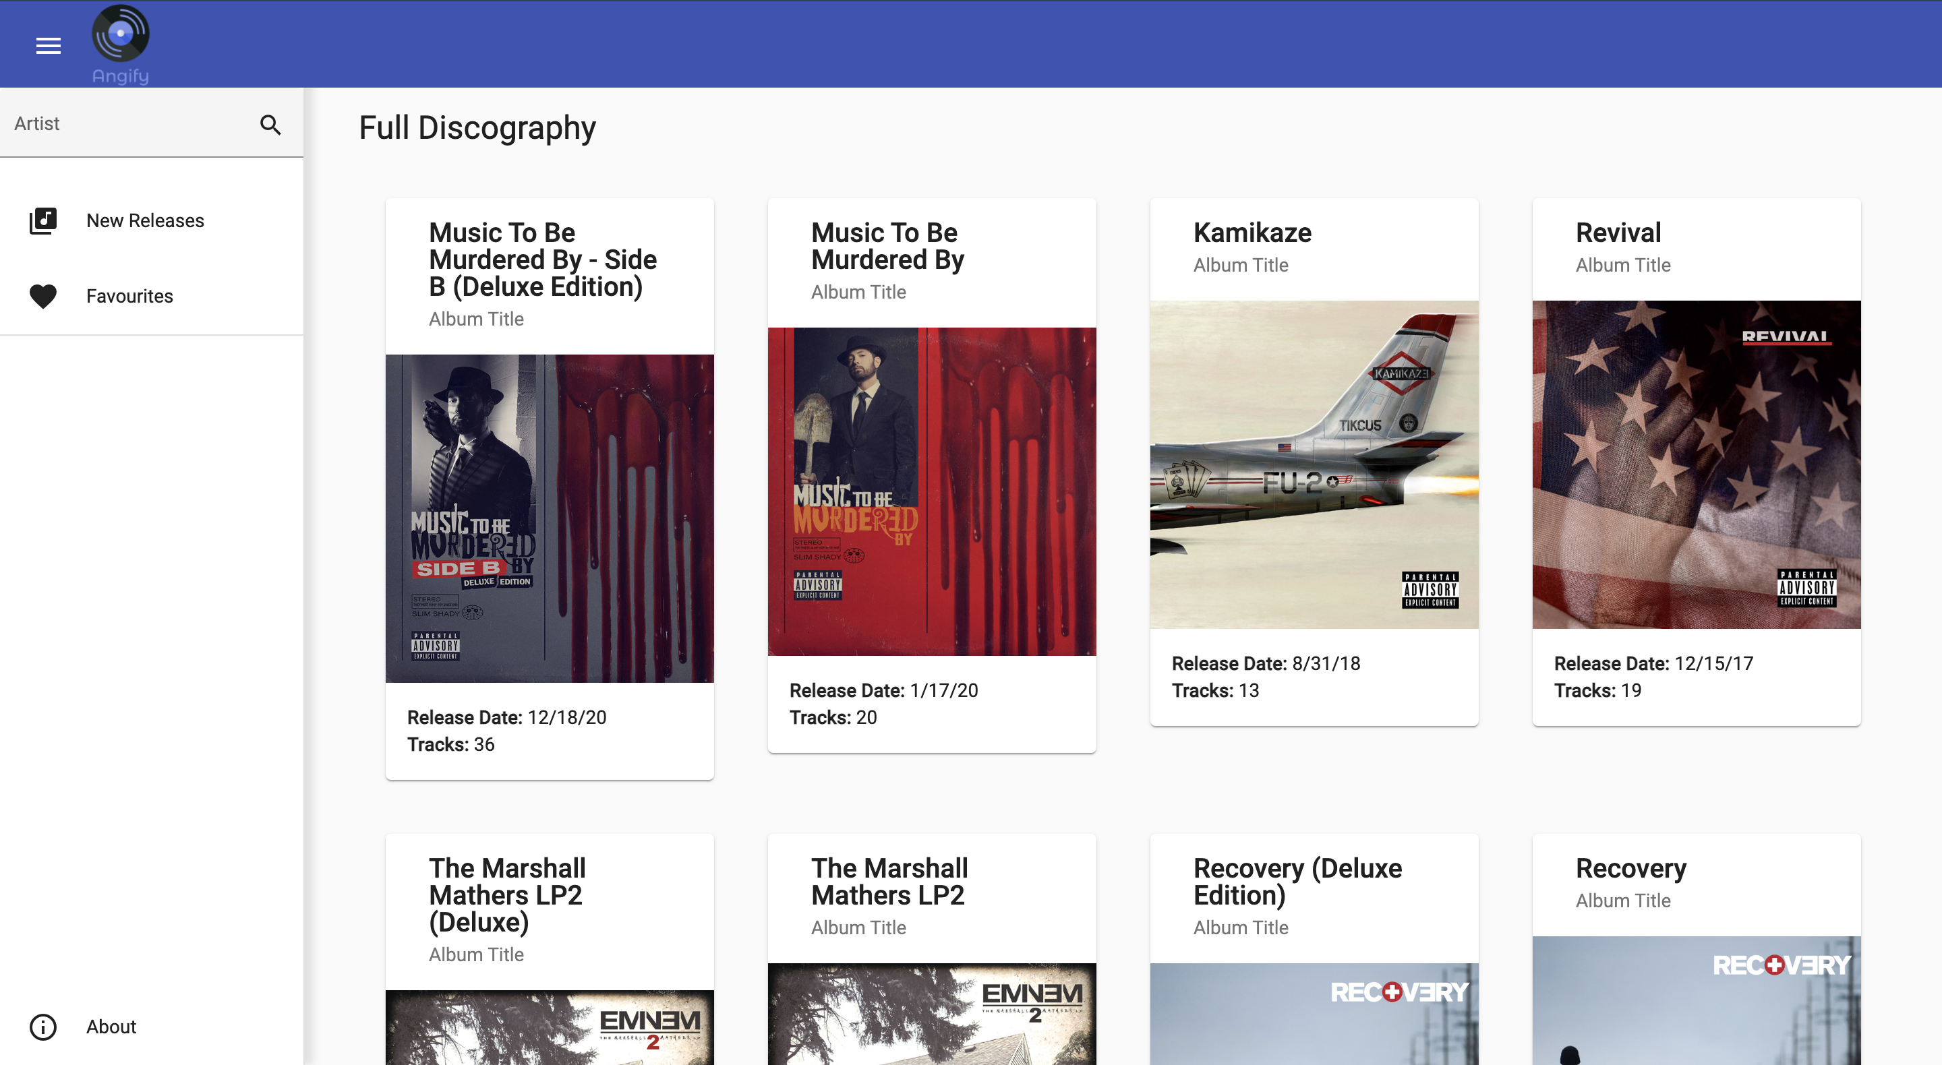Click the Favourites heart icon
1942x1065 pixels.
(x=43, y=296)
